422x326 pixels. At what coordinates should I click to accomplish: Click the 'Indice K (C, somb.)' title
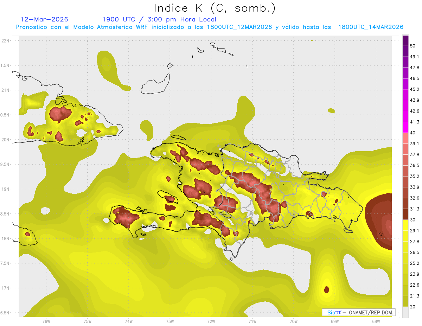pyautogui.click(x=215, y=8)
